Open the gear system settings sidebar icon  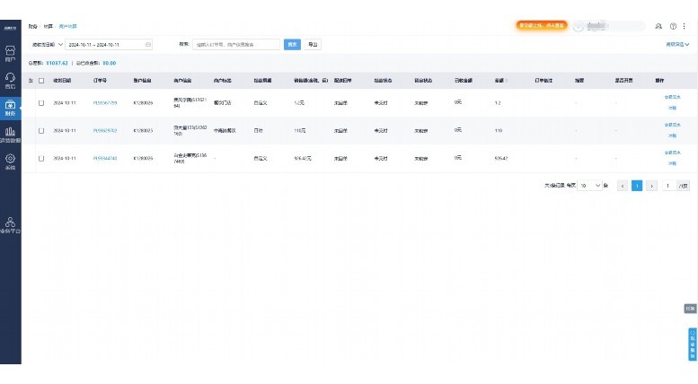pos(10,159)
